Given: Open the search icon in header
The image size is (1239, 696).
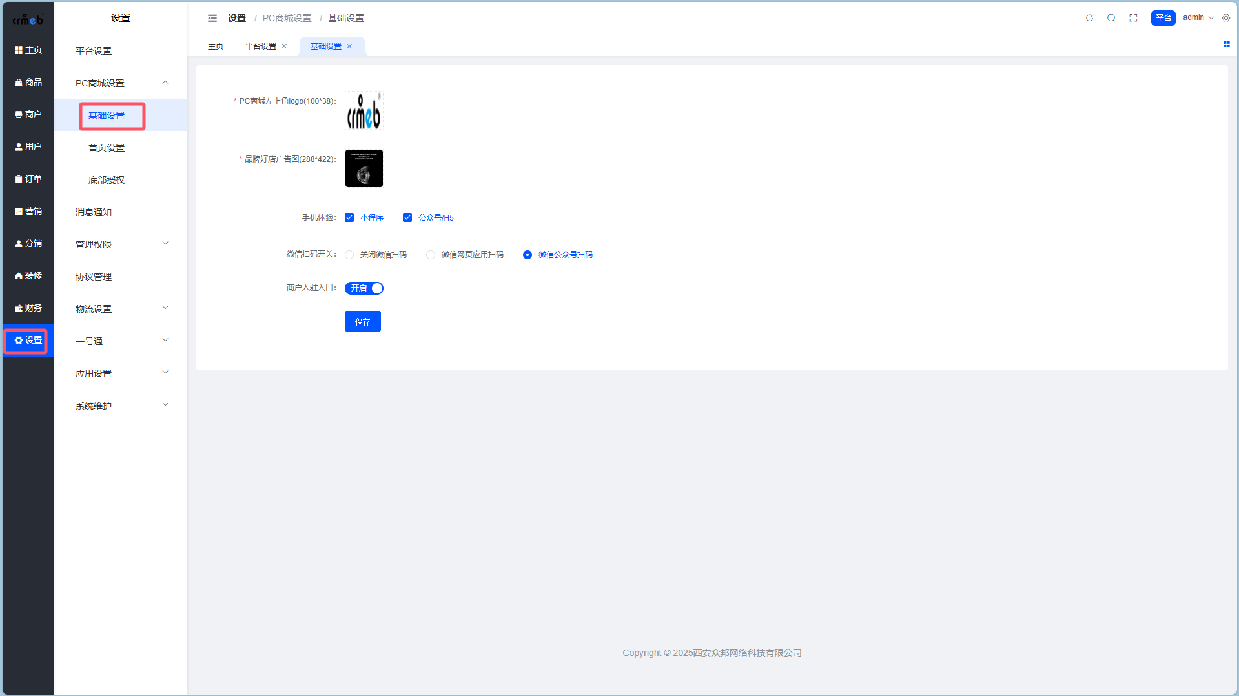Looking at the screenshot, I should 1111,18.
